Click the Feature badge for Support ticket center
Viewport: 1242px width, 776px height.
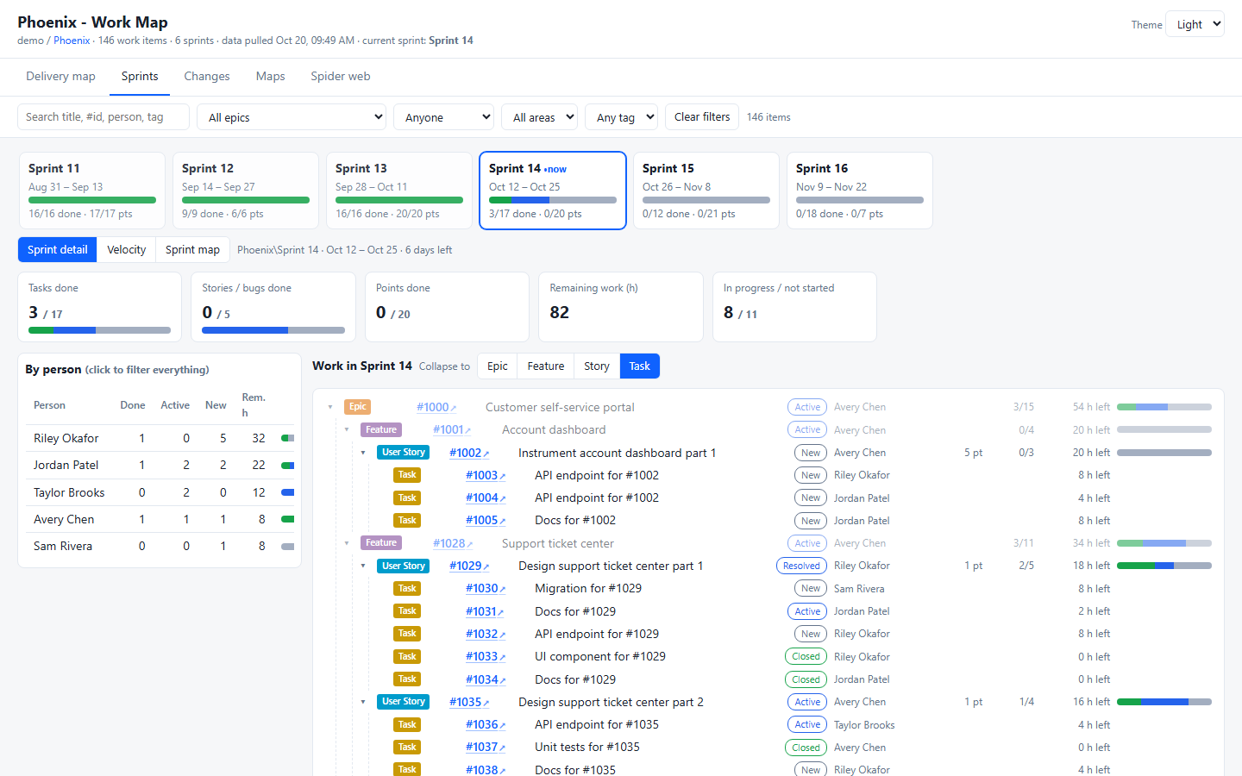pyautogui.click(x=381, y=543)
